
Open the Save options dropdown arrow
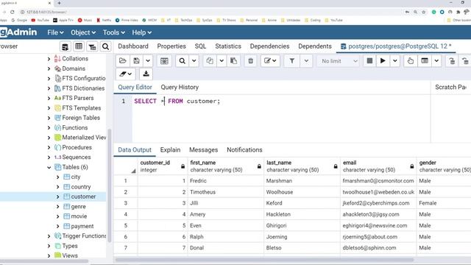coord(148,61)
